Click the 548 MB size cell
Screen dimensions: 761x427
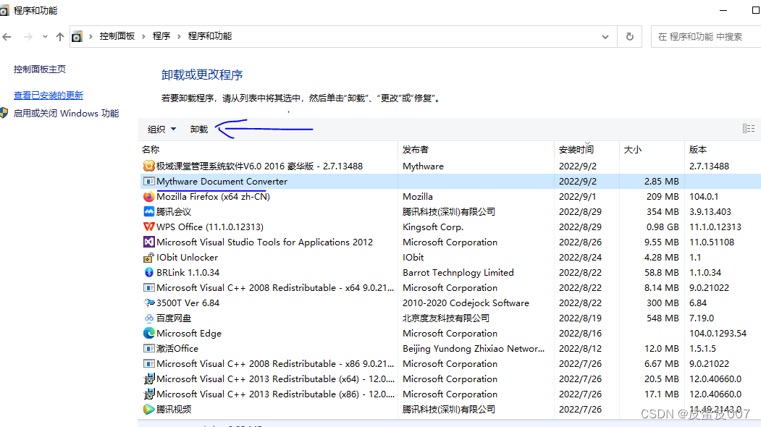pos(663,318)
